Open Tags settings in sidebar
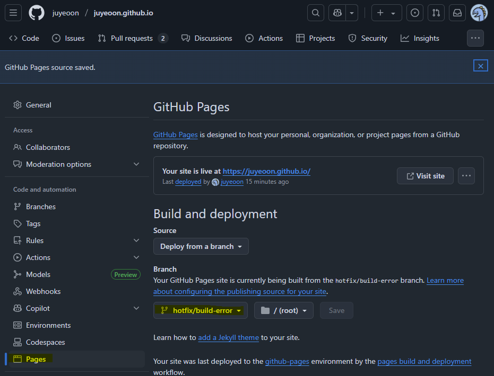494x376 pixels. (x=77, y=223)
